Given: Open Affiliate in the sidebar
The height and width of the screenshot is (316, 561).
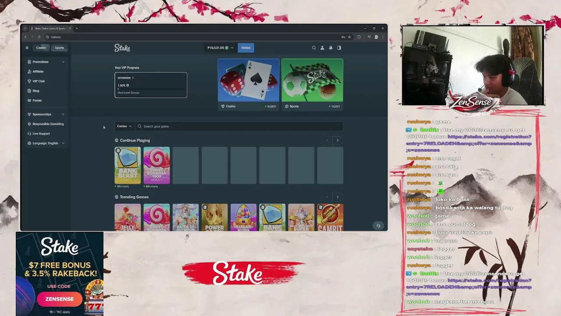Looking at the screenshot, I should click(38, 72).
